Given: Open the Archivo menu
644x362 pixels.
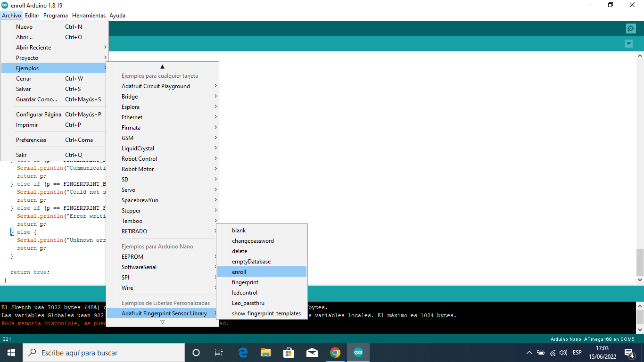Looking at the screenshot, I should point(11,16).
